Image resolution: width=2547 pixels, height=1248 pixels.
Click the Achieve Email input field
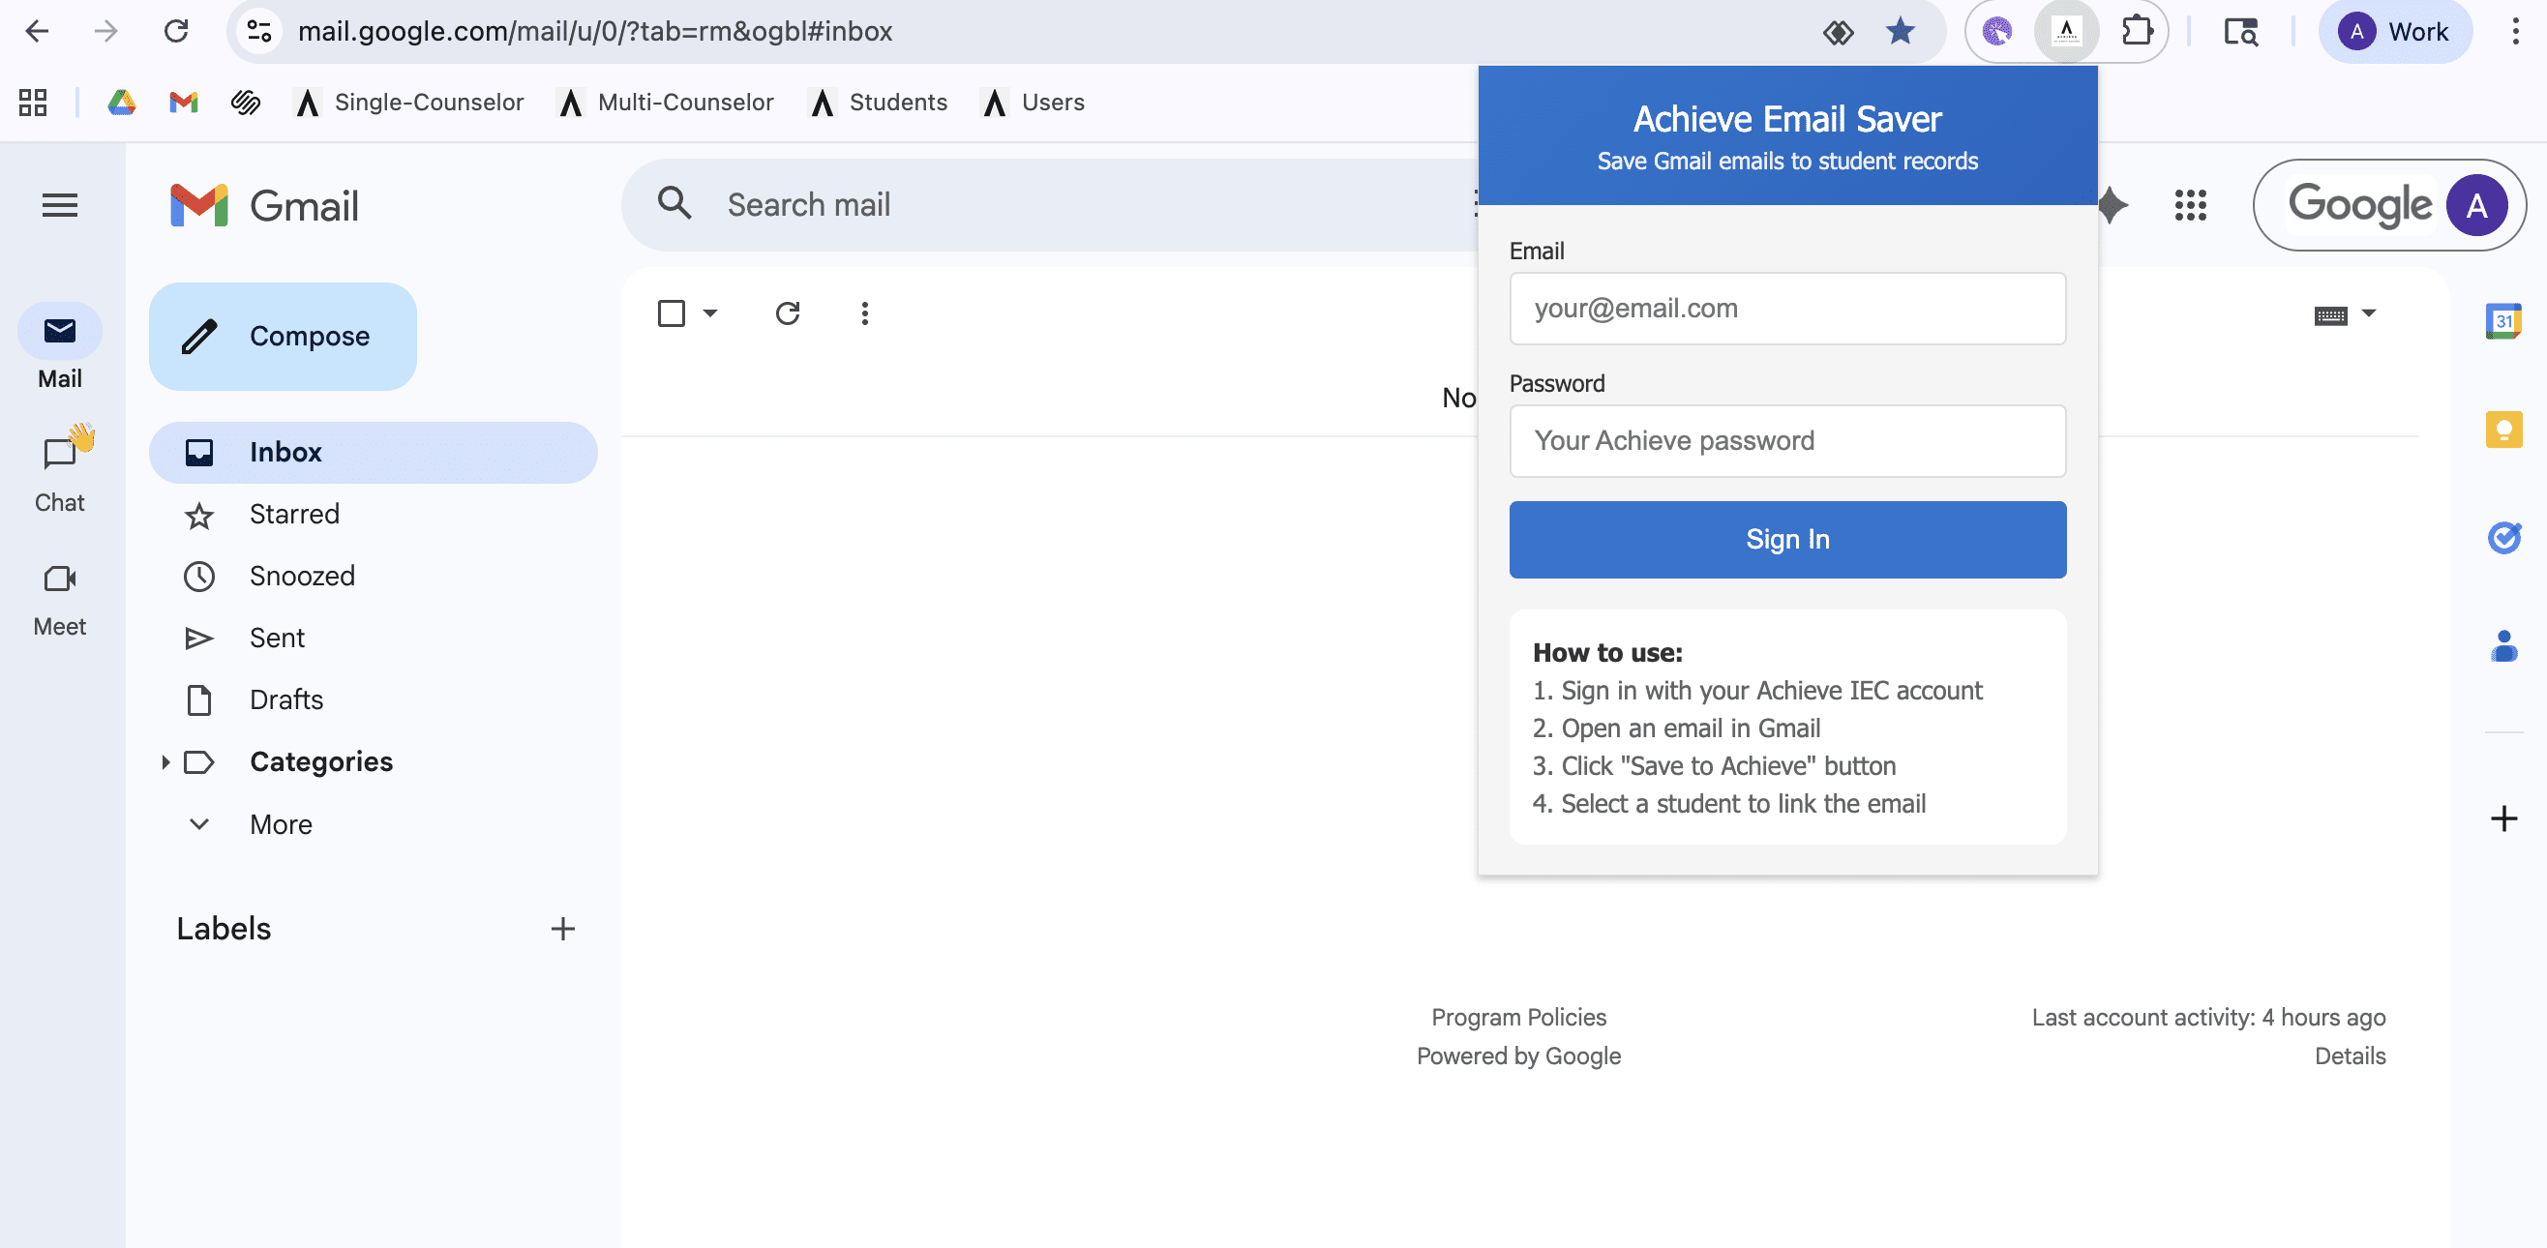(x=1786, y=309)
